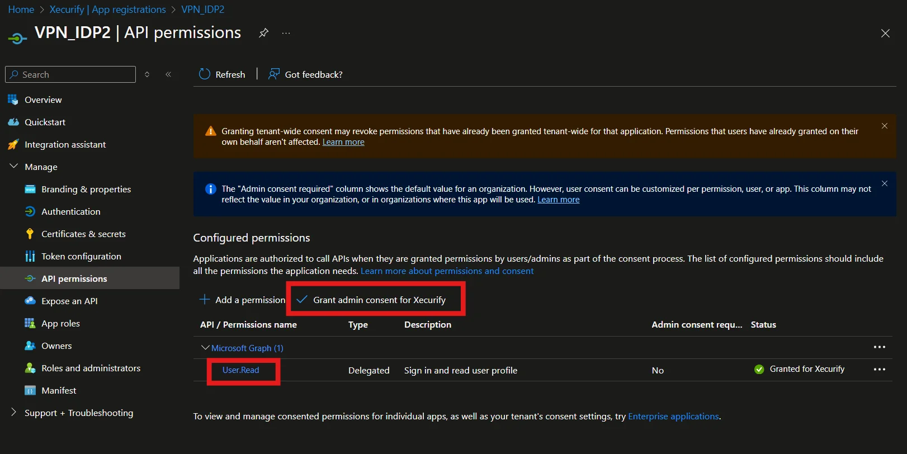The image size is (907, 454).
Task: Click the checkmark icon for Grant admin consent
Action: tap(302, 300)
